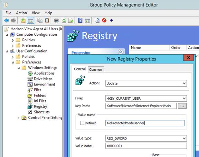Select Registry node in the tree
Viewport: 199px width, 157px height.
pos(40,106)
